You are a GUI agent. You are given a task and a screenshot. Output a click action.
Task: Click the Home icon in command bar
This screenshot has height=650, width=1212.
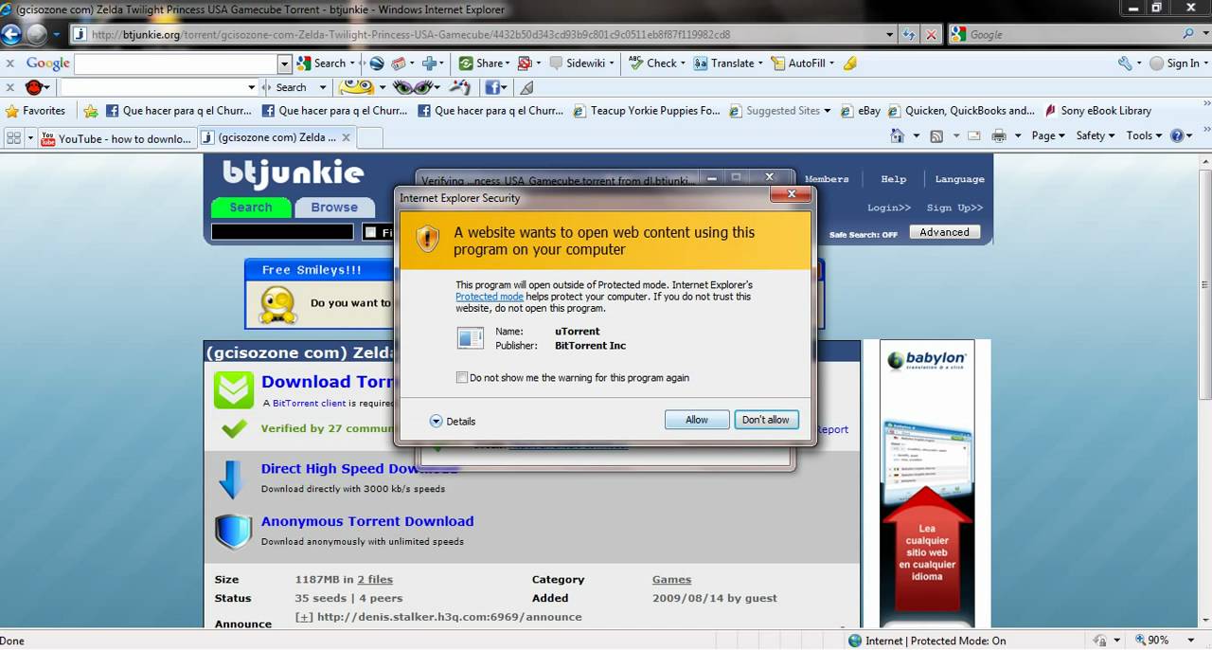pyautogui.click(x=897, y=136)
